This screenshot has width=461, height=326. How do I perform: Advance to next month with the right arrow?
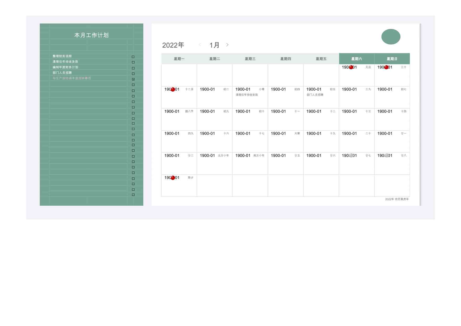point(227,45)
